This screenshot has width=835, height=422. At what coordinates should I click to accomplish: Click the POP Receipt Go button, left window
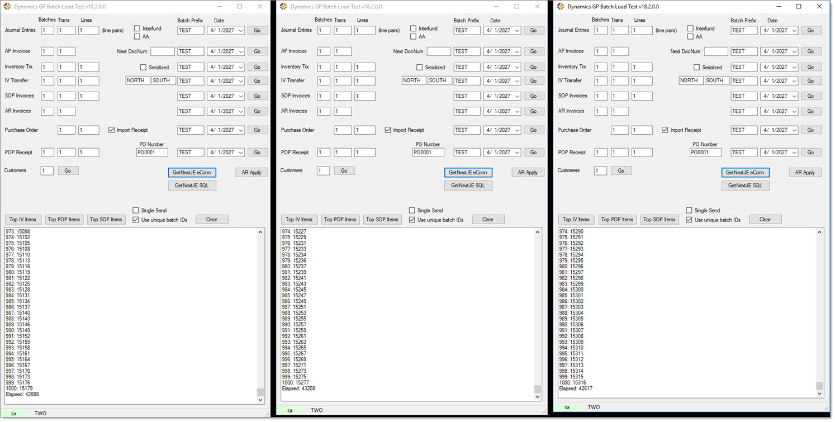(x=258, y=153)
